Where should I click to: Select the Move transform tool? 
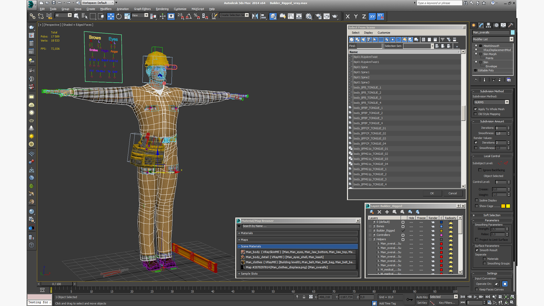point(111,16)
